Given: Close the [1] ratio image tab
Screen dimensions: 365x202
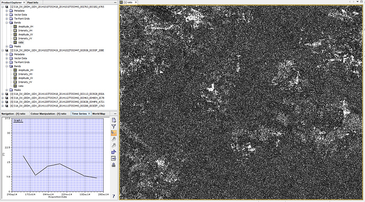Looking at the screenshot, I should point(135,2).
